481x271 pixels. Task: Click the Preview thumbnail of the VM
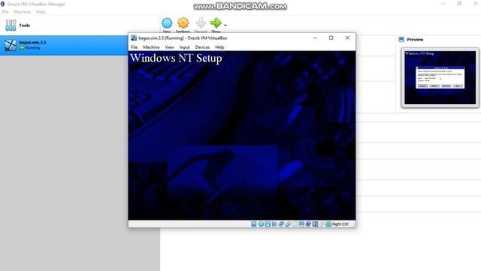[x=440, y=78]
